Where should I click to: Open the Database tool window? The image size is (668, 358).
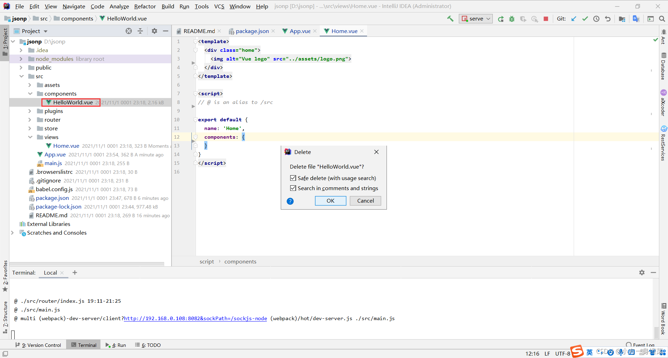pyautogui.click(x=663, y=66)
